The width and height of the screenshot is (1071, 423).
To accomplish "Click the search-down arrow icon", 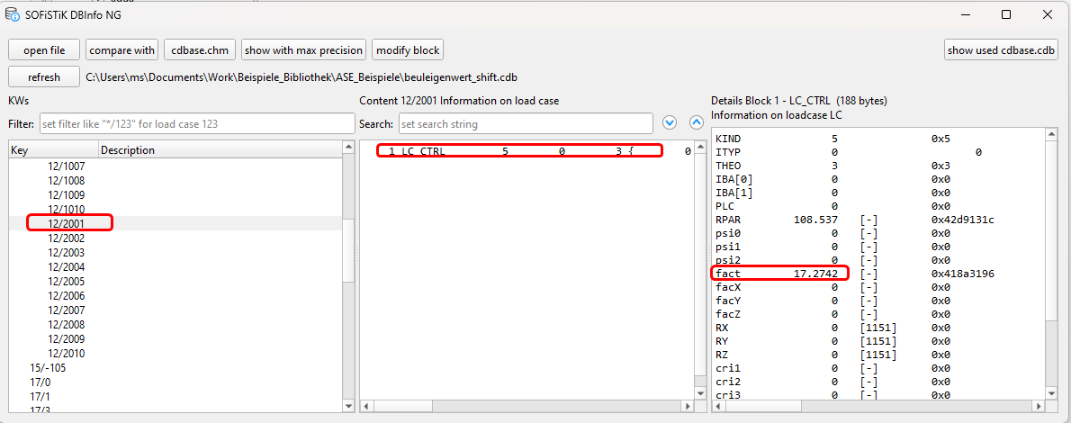I will (669, 122).
